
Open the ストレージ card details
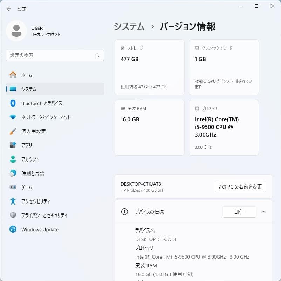(149, 67)
